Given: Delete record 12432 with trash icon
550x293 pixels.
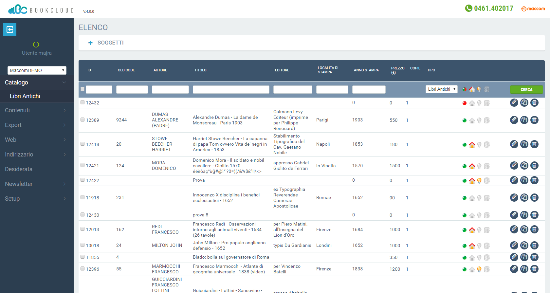Looking at the screenshot, I should 534,103.
